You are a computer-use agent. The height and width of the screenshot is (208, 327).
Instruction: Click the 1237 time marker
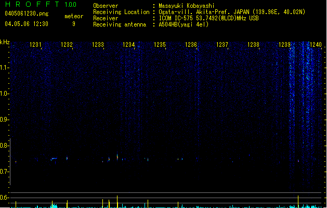tap(222, 44)
